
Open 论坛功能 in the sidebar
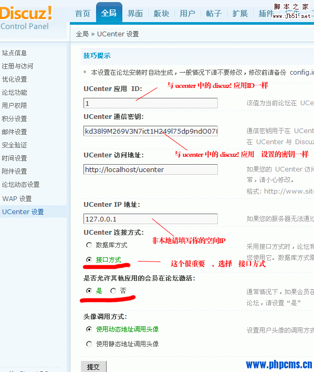pyautogui.click(x=15, y=92)
